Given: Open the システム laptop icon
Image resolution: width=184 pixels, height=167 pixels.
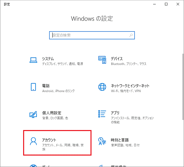Looking at the screenshot, I should click(x=33, y=60).
